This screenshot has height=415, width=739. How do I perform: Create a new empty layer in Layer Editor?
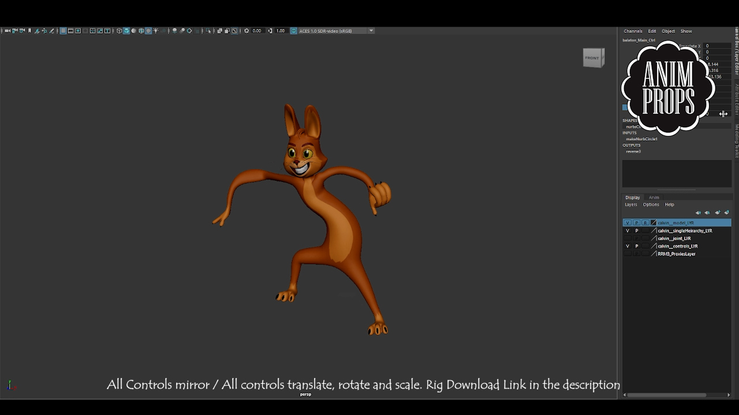(x=718, y=212)
